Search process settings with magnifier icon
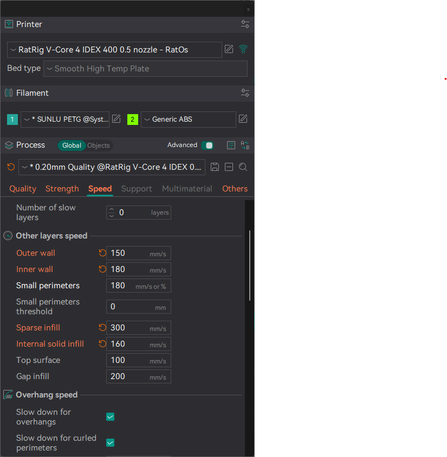The height and width of the screenshot is (457, 447). (243, 167)
